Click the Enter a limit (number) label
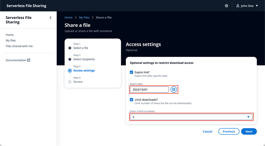Image resolution: width=265 pixels, height=146 pixels. click(x=142, y=111)
